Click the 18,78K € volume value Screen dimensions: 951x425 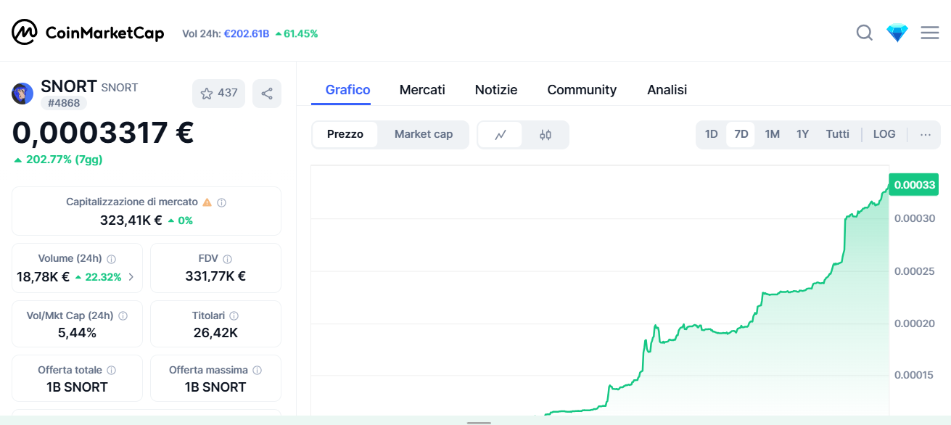point(44,277)
